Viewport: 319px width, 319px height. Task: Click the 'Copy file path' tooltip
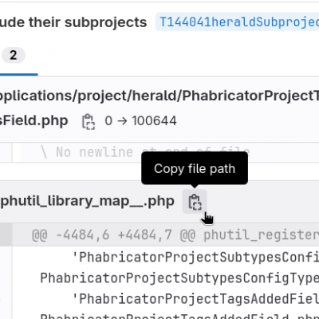pyautogui.click(x=195, y=168)
